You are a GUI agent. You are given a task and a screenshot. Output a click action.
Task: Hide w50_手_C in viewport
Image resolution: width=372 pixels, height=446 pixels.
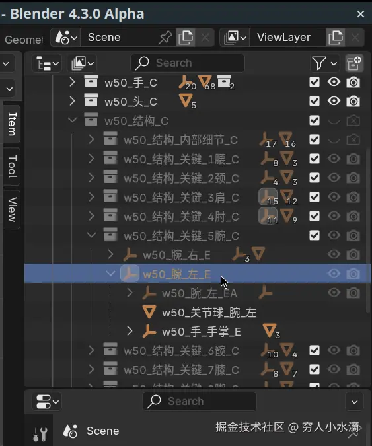334,82
